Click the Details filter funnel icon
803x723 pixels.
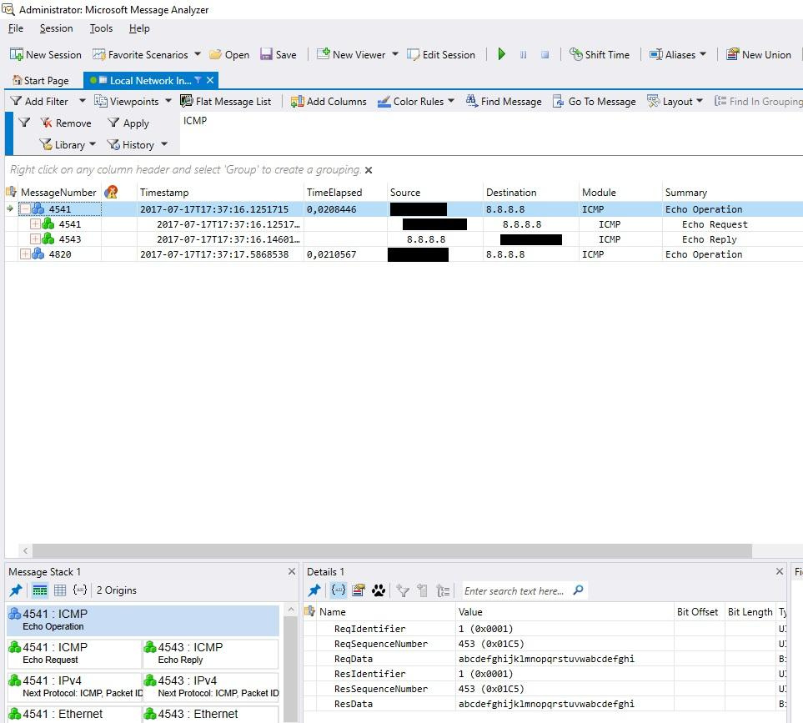click(x=403, y=591)
